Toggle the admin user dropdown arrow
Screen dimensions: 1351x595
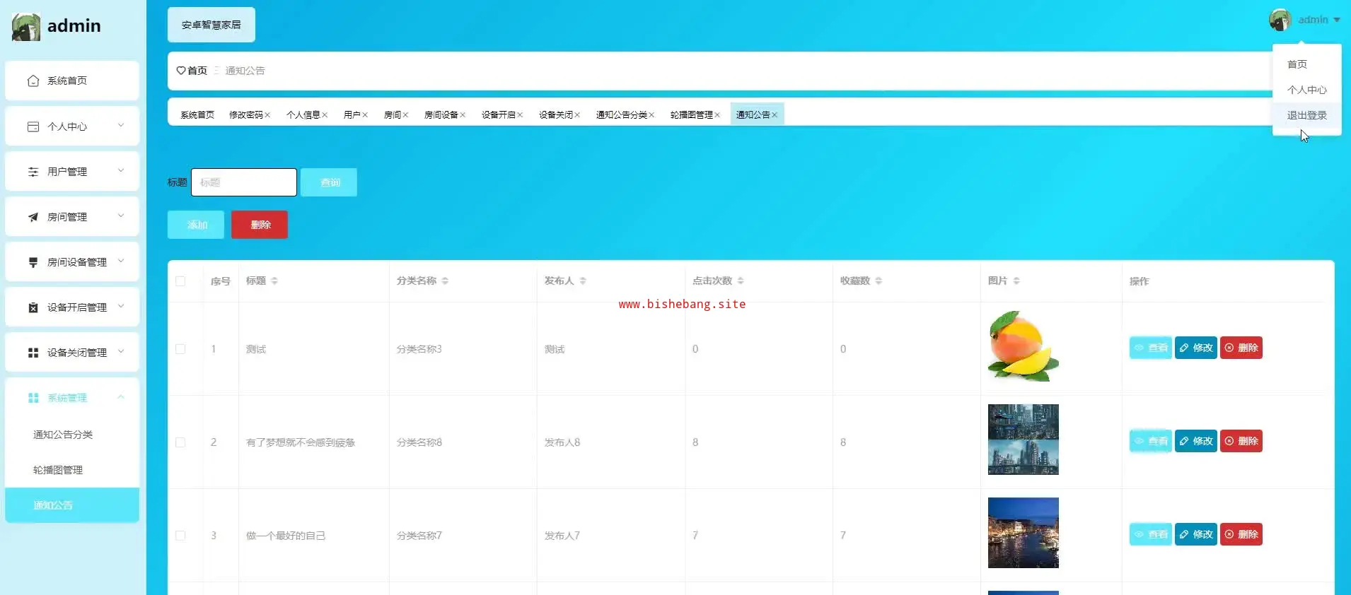pos(1337,20)
